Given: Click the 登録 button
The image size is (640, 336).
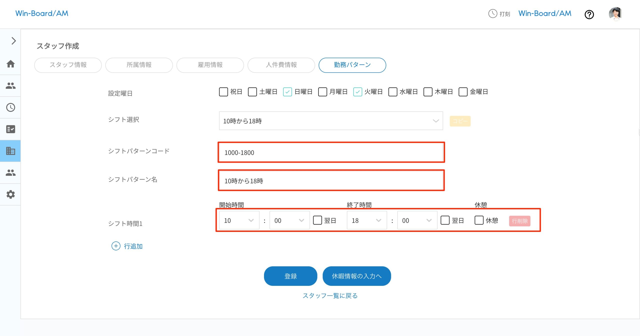Looking at the screenshot, I should click(290, 276).
